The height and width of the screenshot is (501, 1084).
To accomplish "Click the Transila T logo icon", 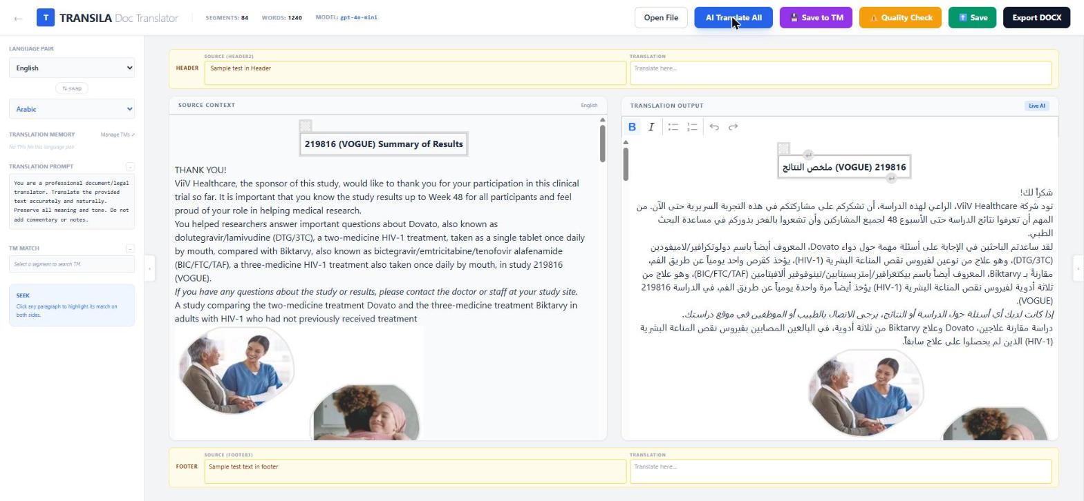I will click(45, 18).
